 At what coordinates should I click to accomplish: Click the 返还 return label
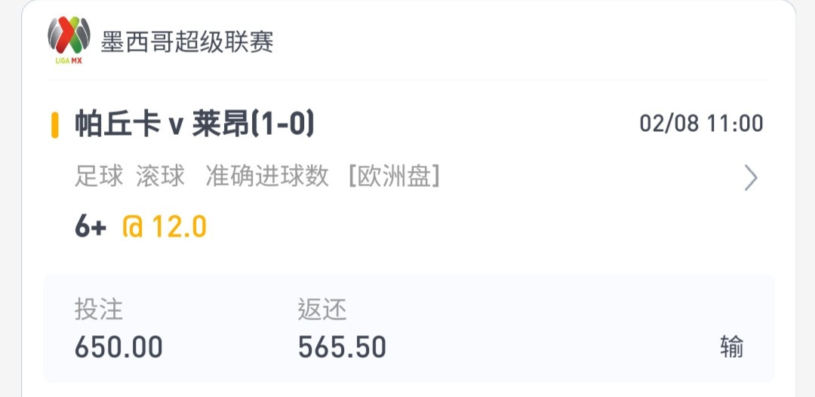coord(322,310)
